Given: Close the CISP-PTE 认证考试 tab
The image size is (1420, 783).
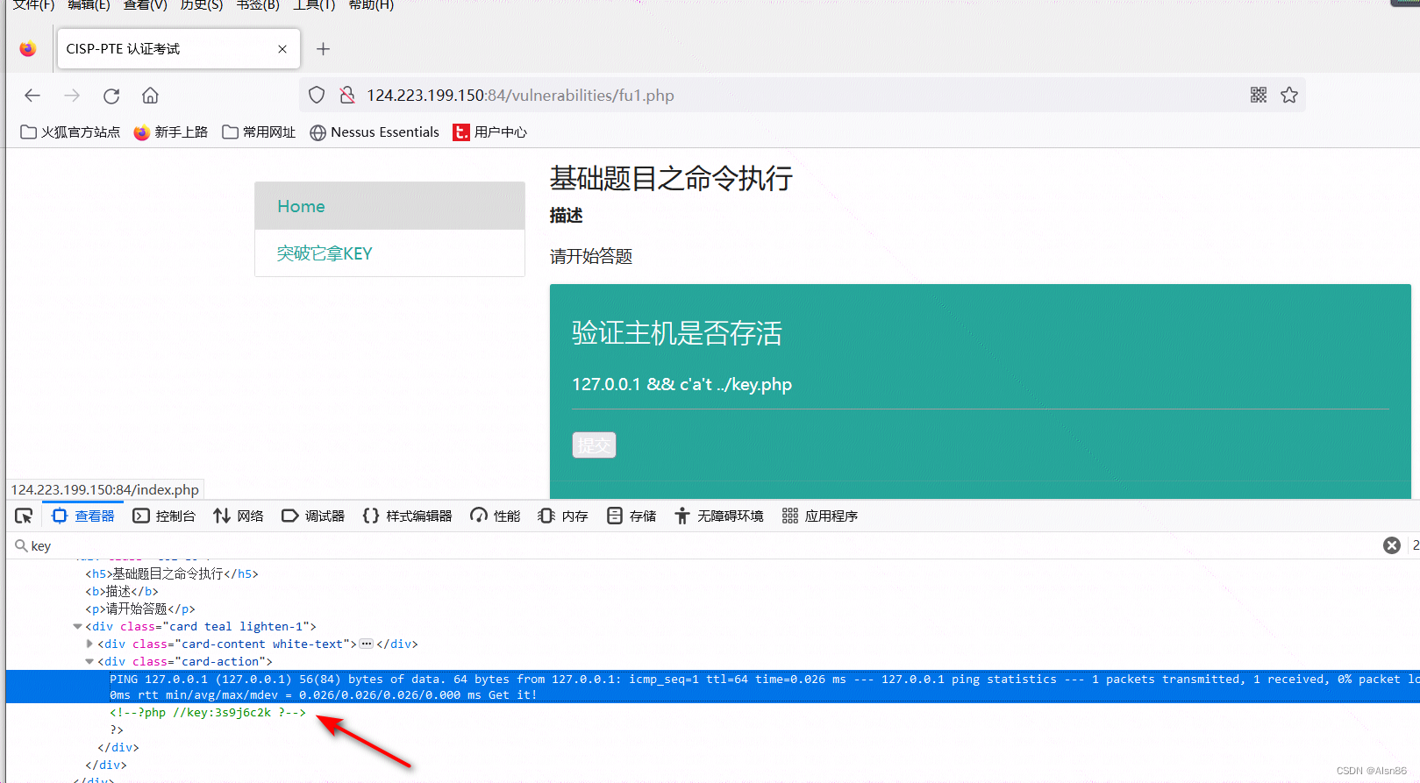Looking at the screenshot, I should tap(282, 49).
